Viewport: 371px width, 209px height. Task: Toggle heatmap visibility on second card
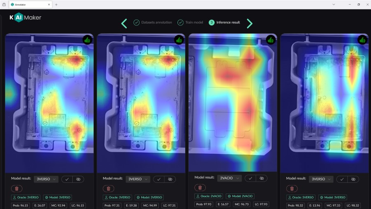pos(170,179)
